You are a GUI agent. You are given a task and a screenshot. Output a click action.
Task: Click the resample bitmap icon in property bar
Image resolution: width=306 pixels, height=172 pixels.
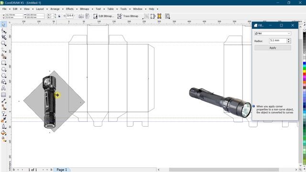coord(147,16)
